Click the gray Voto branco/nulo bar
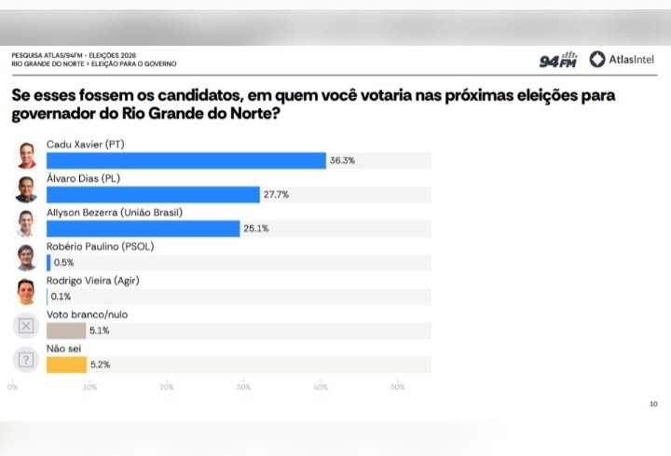Viewport: 671px width, 456px height. (66, 330)
